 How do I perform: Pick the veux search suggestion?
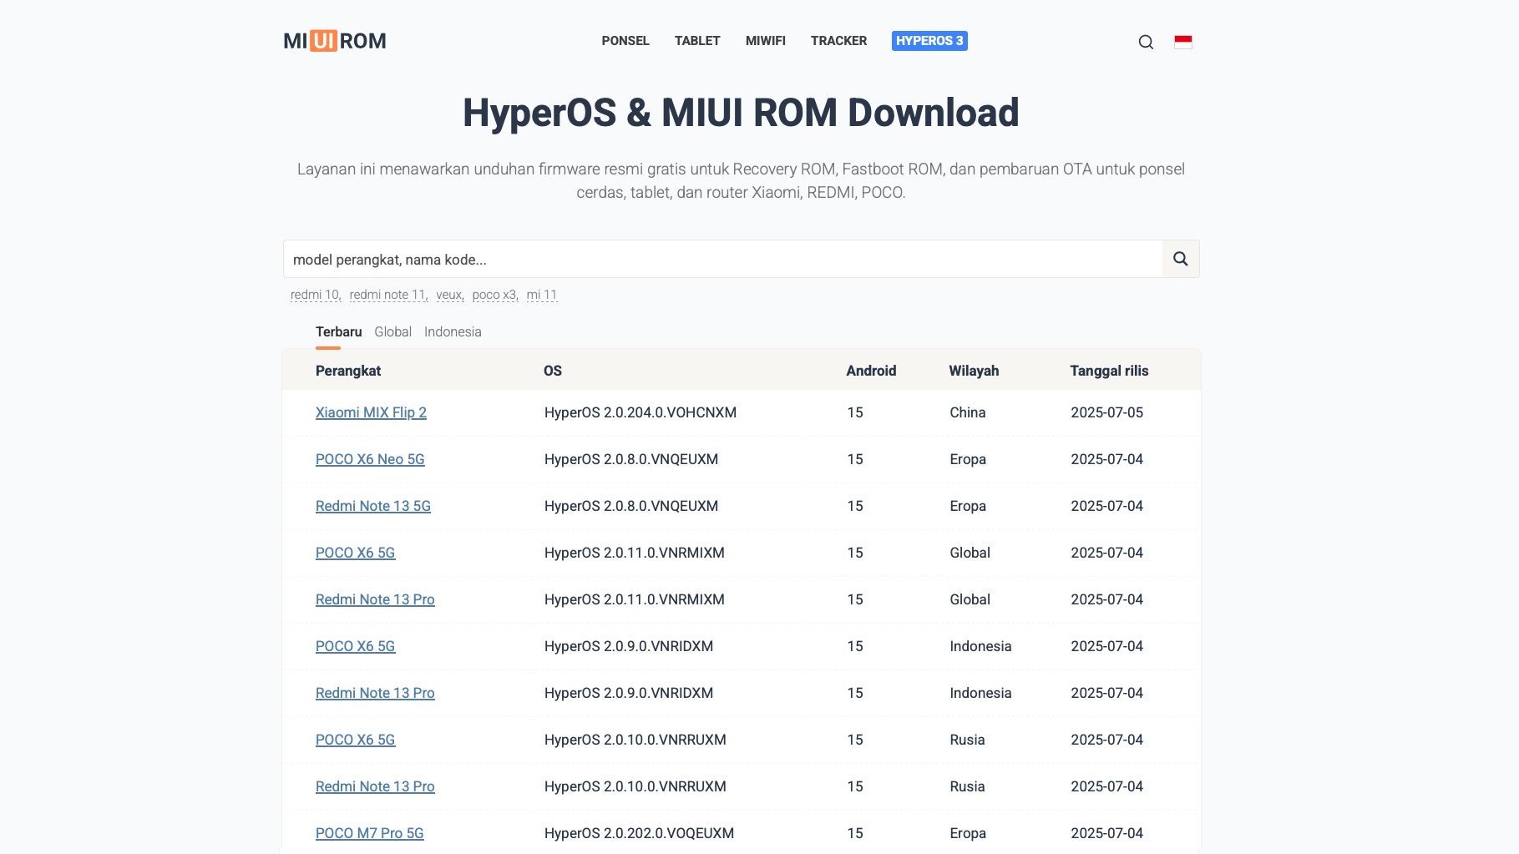[450, 295]
